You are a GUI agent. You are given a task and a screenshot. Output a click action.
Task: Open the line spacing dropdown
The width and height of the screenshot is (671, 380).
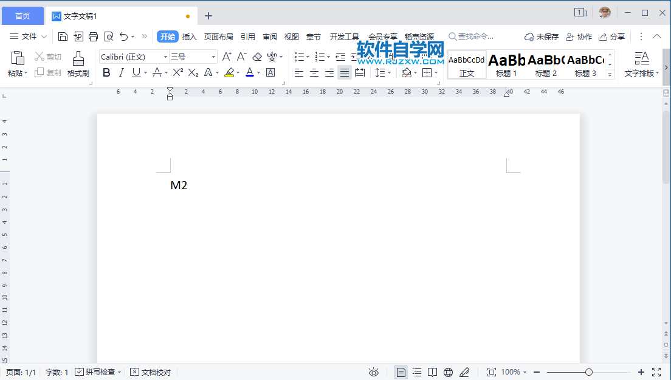pos(382,73)
